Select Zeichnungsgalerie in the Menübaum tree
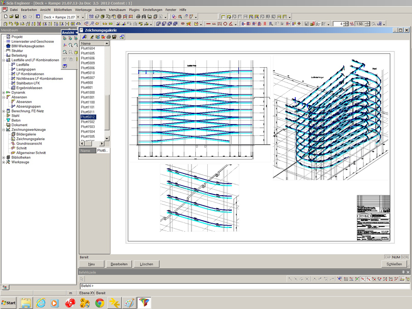The height and width of the screenshot is (309, 412). tap(30, 139)
